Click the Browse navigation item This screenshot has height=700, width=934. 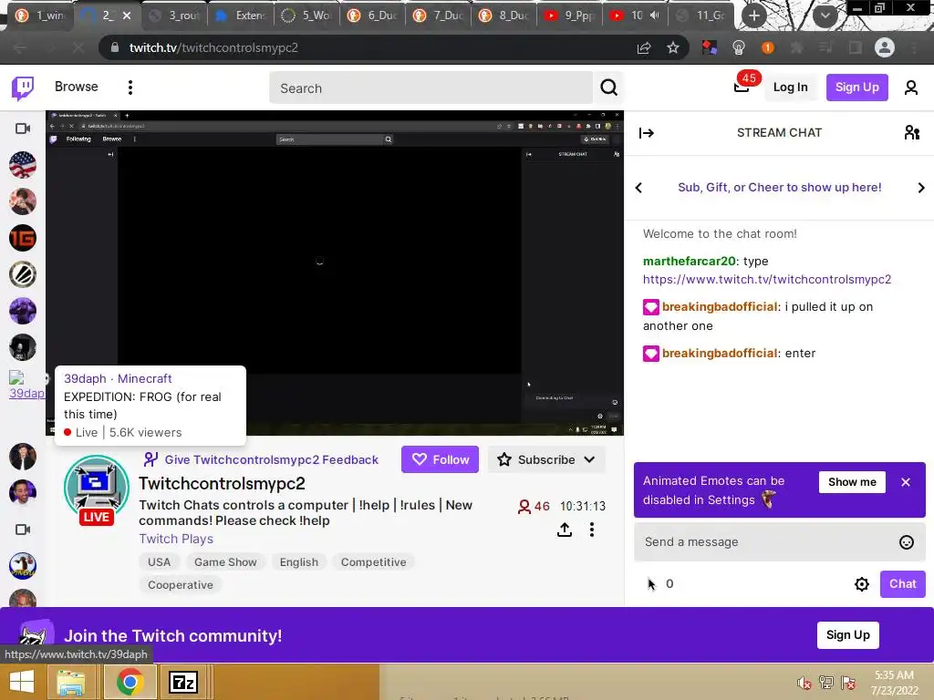tap(77, 87)
